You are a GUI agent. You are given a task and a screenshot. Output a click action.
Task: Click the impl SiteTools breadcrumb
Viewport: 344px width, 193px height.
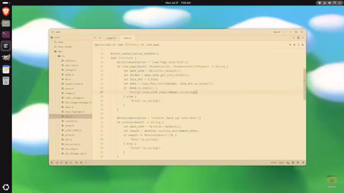pos(129,44)
